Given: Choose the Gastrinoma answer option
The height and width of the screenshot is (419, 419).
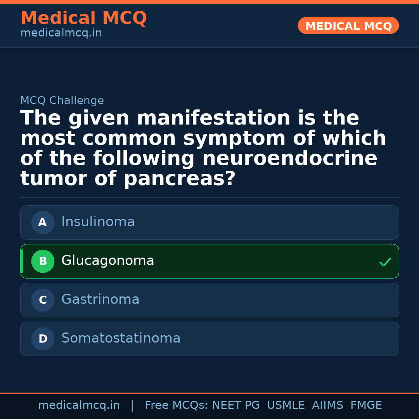Looking at the screenshot, I should (x=209, y=300).
